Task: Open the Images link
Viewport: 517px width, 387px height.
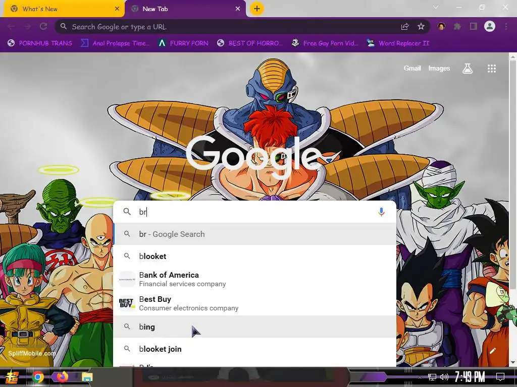Action: [439, 68]
